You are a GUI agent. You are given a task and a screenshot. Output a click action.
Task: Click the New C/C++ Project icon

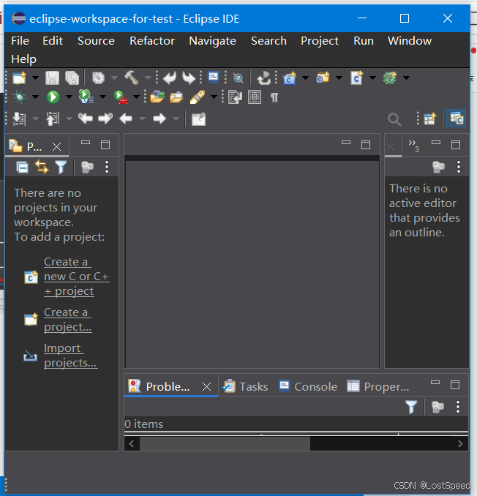[290, 78]
